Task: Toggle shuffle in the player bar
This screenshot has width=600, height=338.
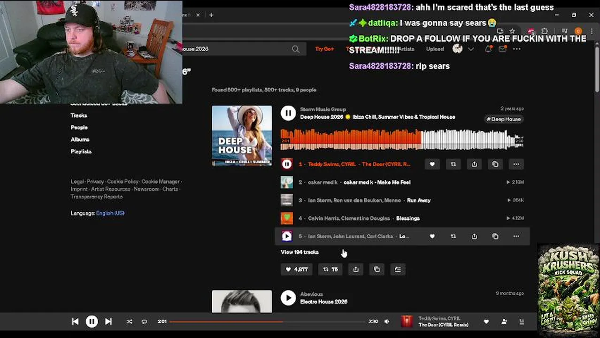Action: pos(129,322)
